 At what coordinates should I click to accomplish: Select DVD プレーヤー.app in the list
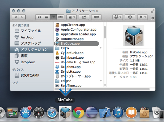pos(77,76)
